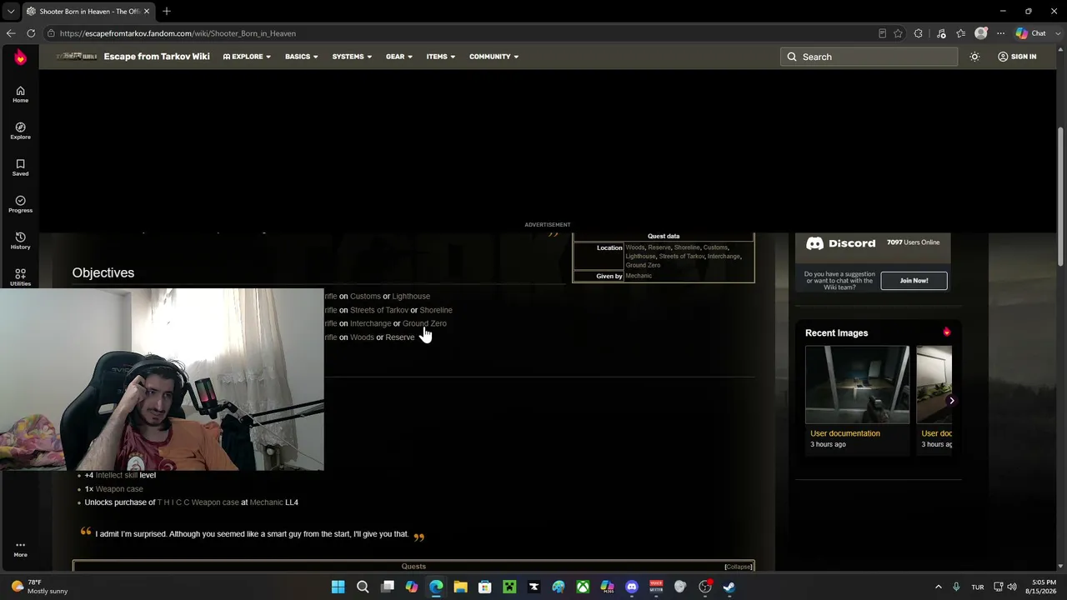Click the Customs location link
This screenshot has width=1067, height=600.
pos(365,297)
